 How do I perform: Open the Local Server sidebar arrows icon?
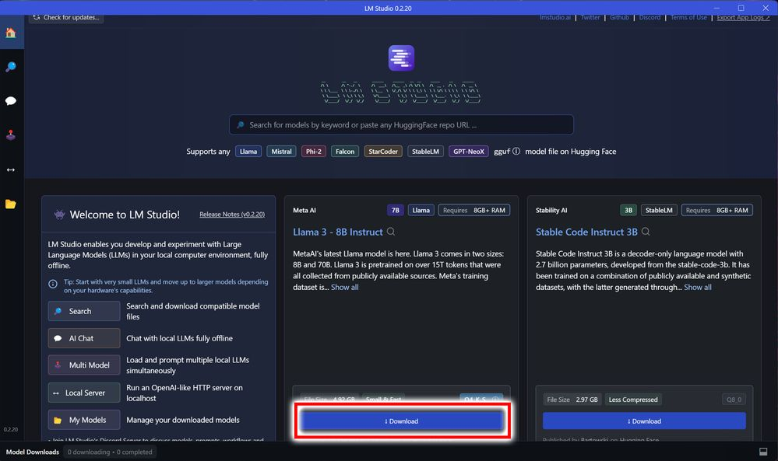11,169
